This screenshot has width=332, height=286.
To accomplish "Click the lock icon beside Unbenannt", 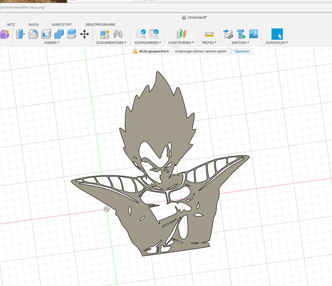I will point(184,17).
